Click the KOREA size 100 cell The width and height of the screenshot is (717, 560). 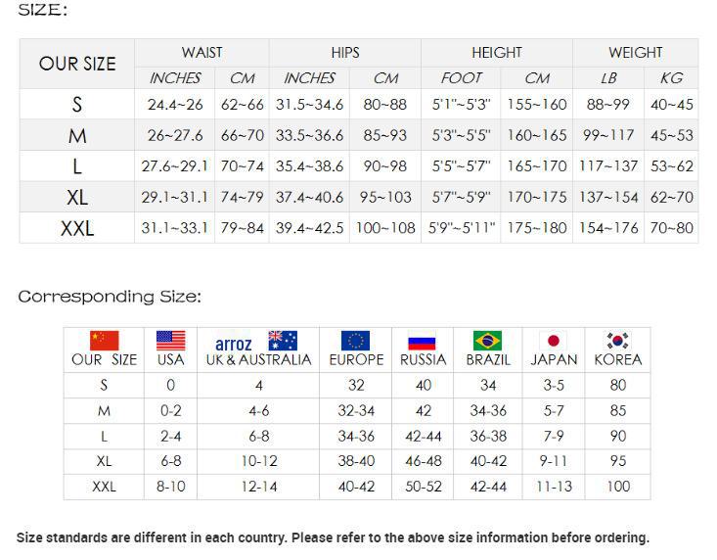[617, 487]
